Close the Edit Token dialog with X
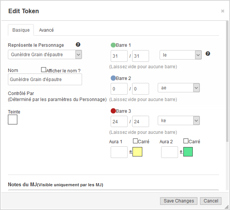 tap(222, 11)
